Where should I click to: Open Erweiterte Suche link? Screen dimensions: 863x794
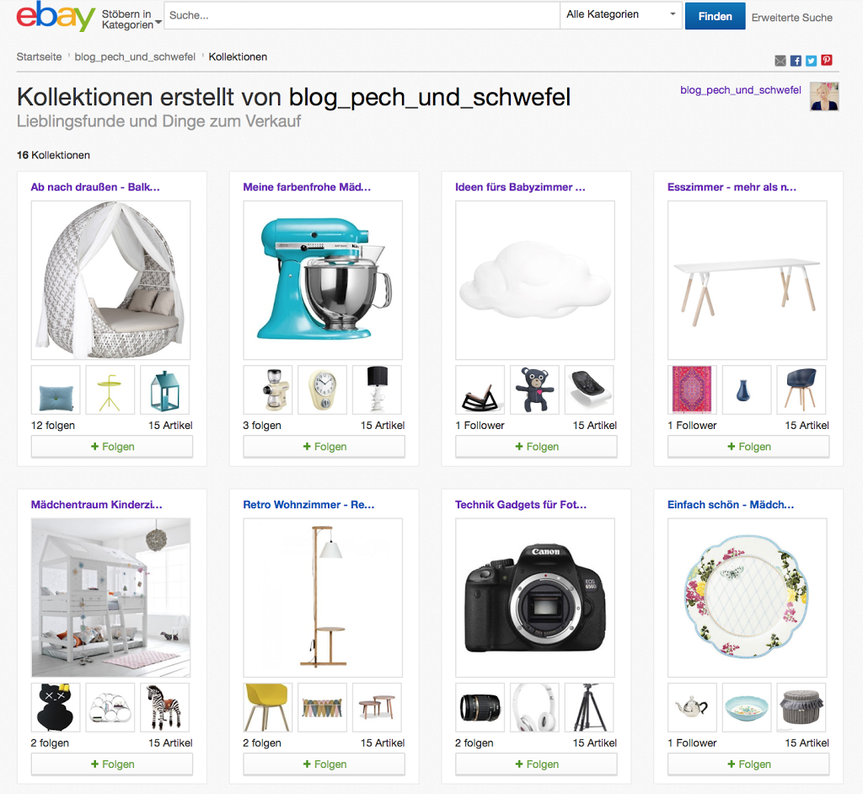click(791, 18)
